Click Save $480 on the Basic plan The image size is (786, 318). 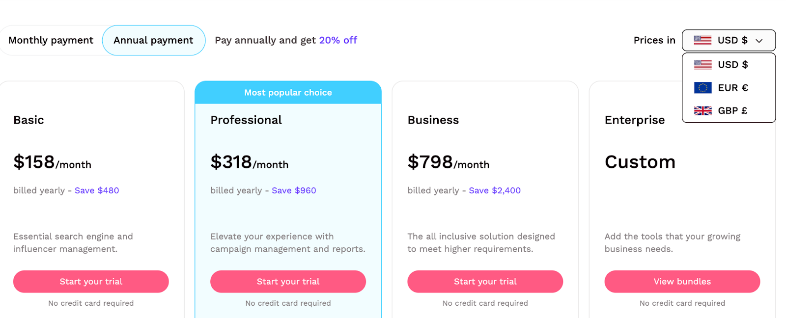pos(97,190)
